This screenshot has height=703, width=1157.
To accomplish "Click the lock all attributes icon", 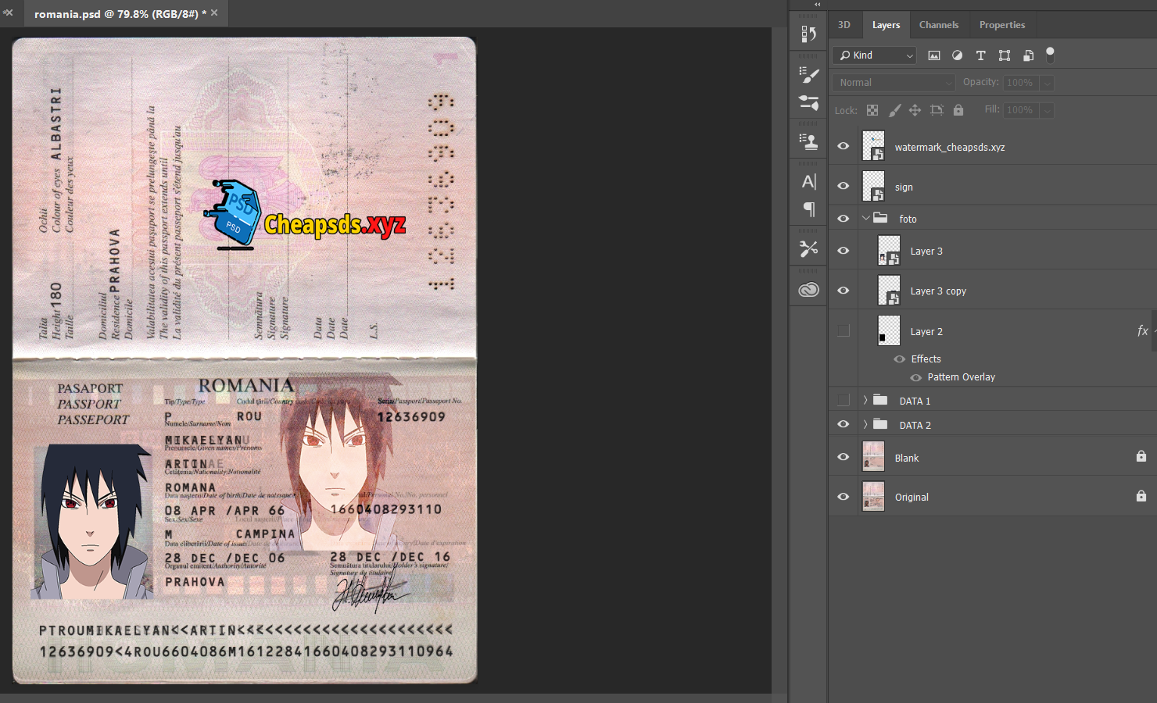I will tap(958, 110).
